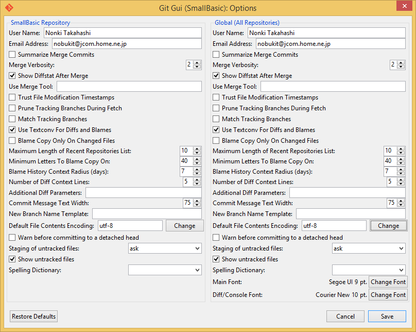This screenshot has width=416, height=332.
Task: Click the Global New Branch Name Template field
Action: pyautogui.click(x=351, y=214)
